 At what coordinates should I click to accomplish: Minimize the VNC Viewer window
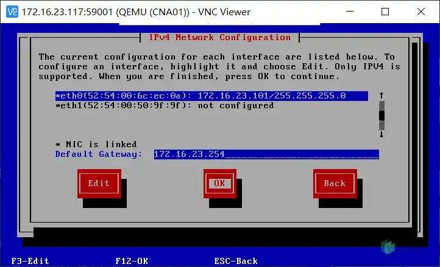click(x=350, y=12)
